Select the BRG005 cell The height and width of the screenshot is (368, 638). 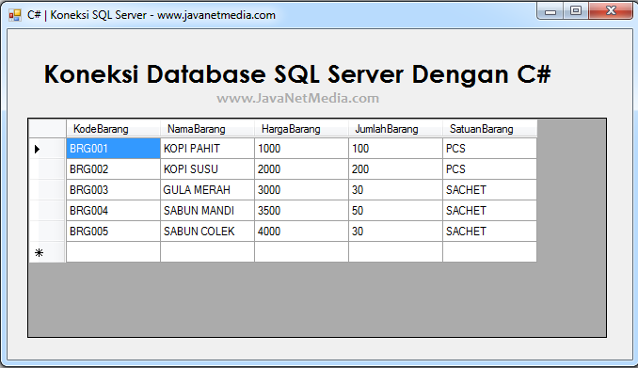[113, 232]
